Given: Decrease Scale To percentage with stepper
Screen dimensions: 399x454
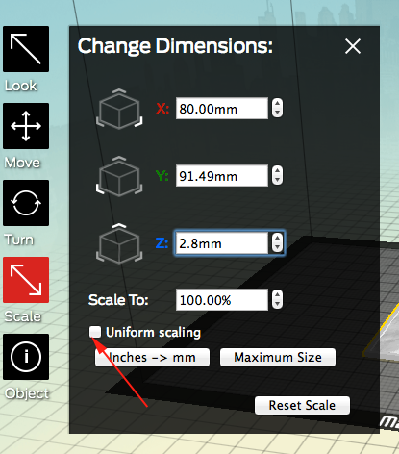Looking at the screenshot, I should click(x=277, y=305).
